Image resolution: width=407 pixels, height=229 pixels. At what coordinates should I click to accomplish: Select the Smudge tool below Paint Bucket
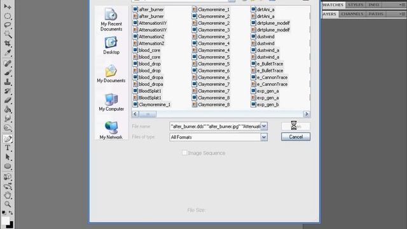(x=8, y=118)
